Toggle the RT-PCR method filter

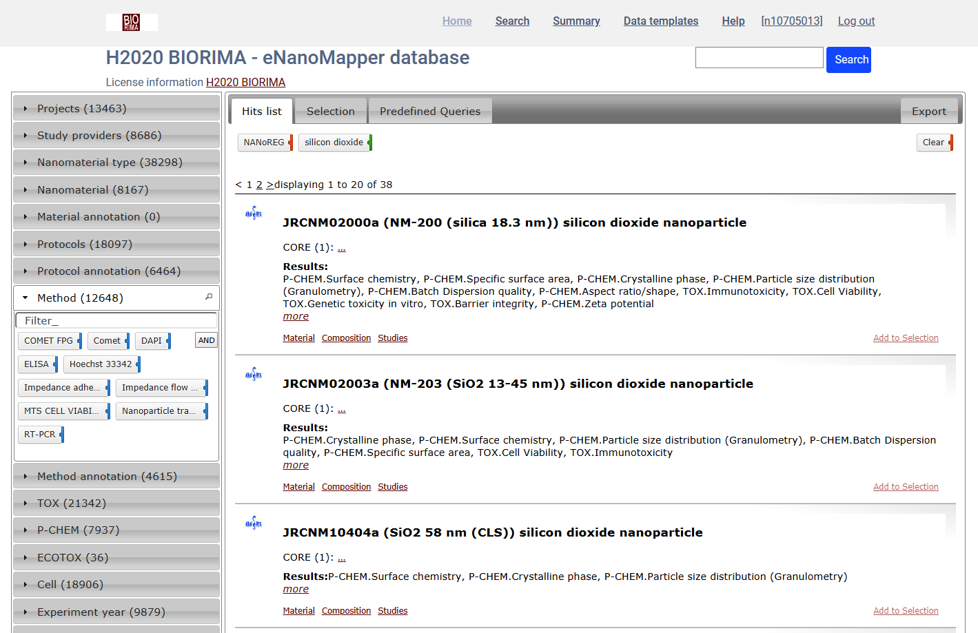point(40,435)
